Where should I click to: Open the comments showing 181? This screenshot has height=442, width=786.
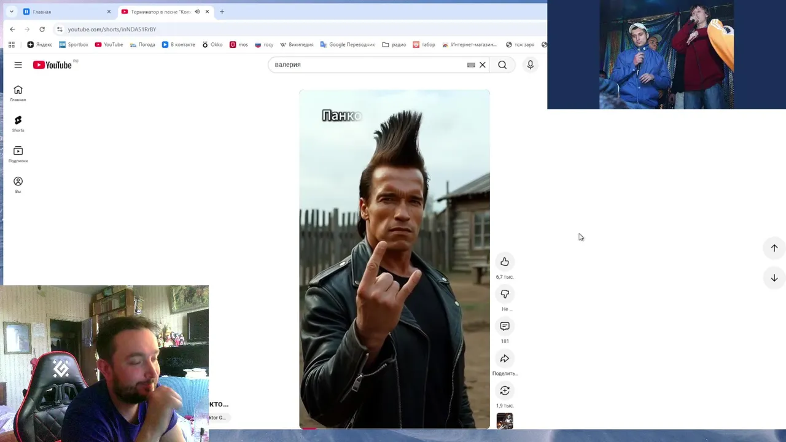tap(505, 326)
